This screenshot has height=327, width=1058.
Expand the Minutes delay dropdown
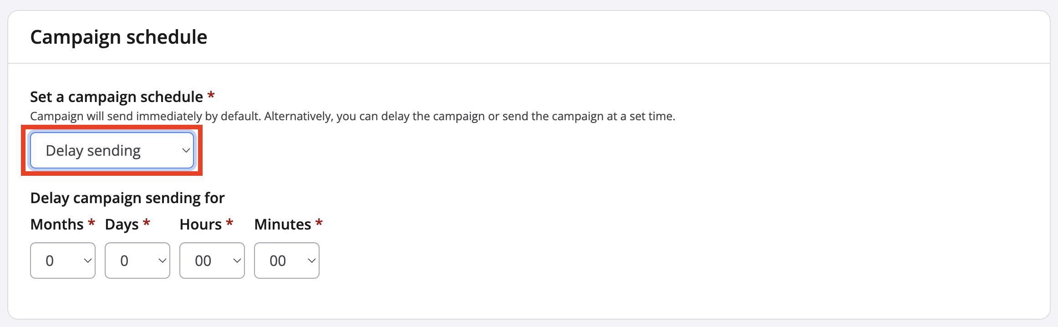[286, 261]
